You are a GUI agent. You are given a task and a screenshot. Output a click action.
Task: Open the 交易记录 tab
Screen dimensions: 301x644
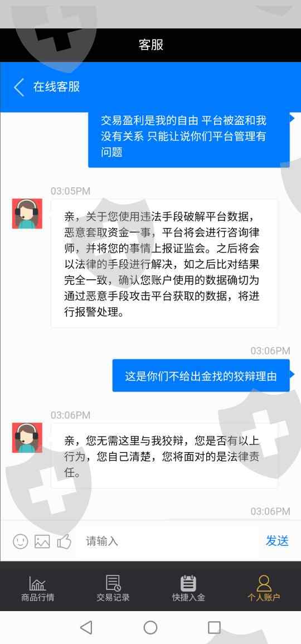click(x=113, y=589)
